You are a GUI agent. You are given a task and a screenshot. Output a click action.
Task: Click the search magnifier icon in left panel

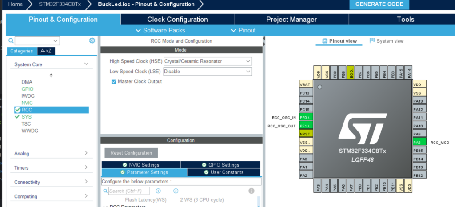pos(11,40)
